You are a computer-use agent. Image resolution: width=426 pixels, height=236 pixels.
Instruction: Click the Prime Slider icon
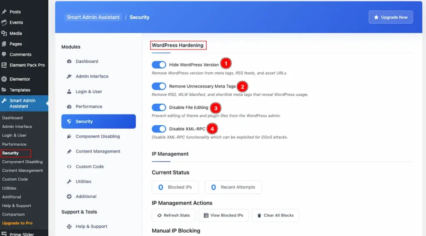click(4, 234)
